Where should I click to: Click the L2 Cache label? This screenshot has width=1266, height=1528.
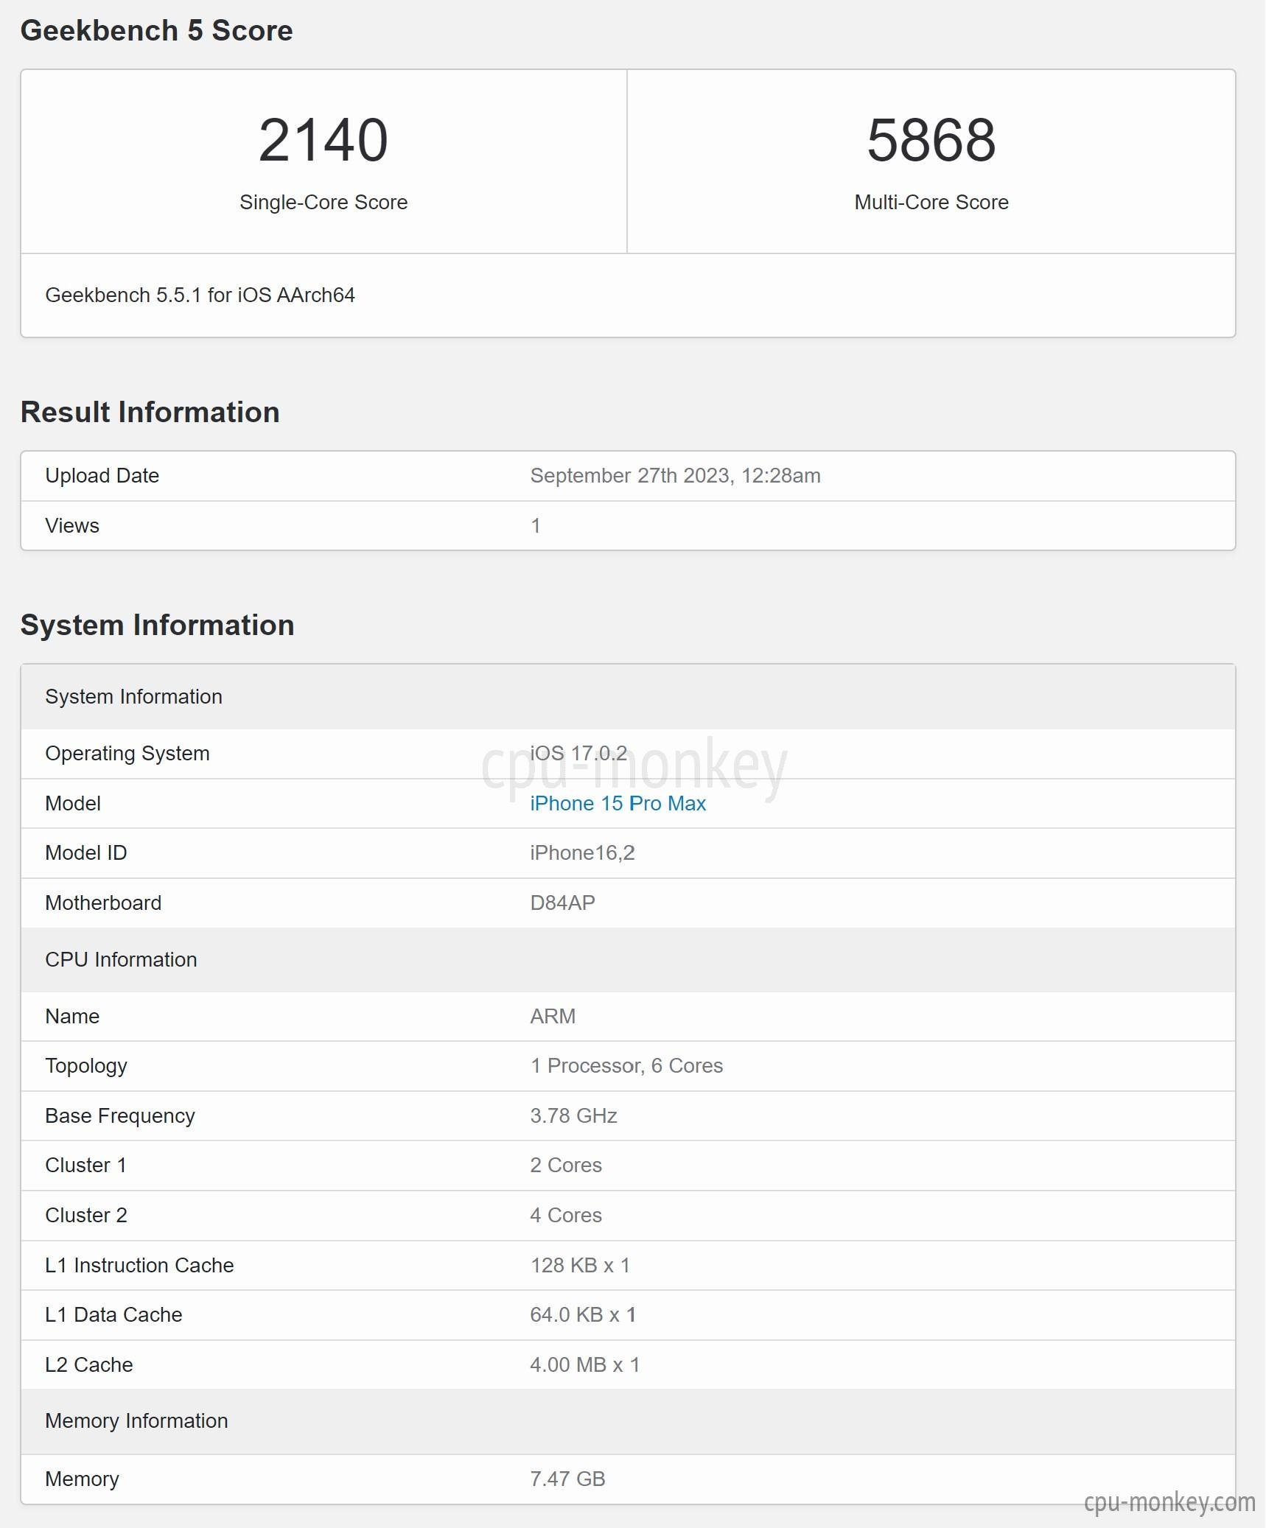89,1364
